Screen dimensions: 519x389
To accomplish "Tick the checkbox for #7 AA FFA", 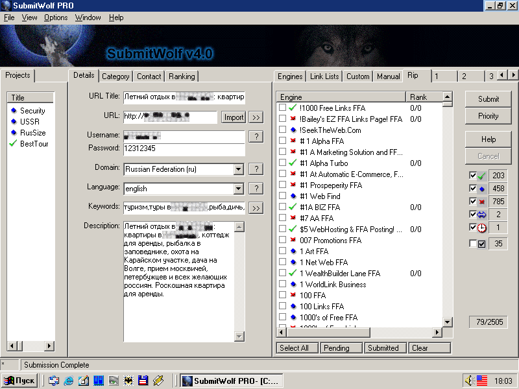I will (x=282, y=217).
